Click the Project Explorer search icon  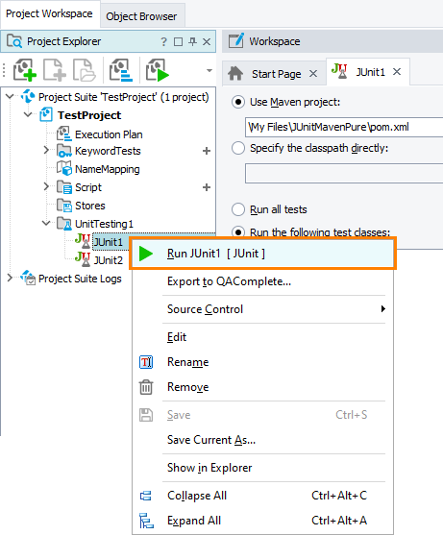14,41
